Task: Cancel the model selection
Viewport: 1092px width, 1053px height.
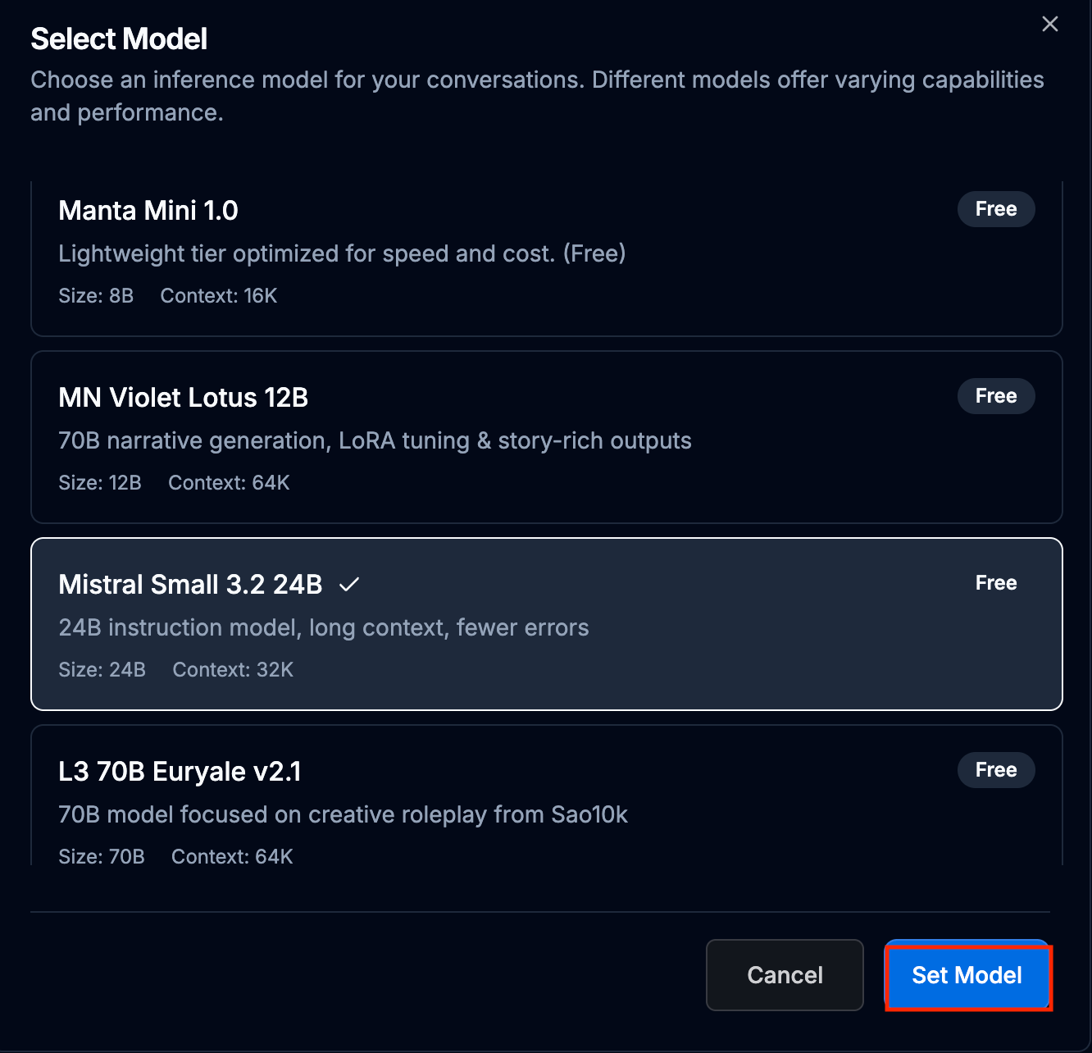Action: click(x=785, y=975)
